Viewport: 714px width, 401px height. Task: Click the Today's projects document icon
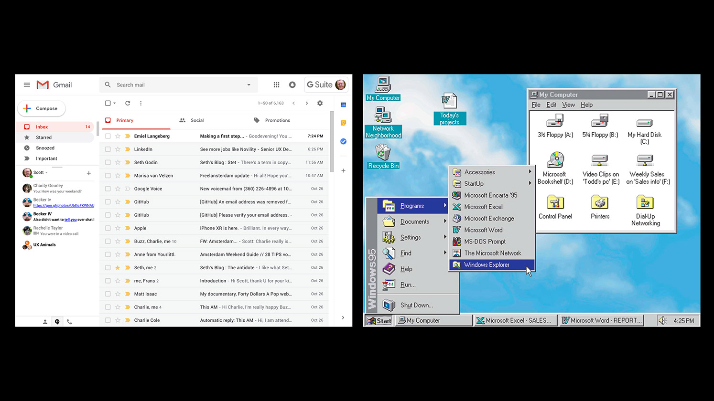(x=449, y=109)
